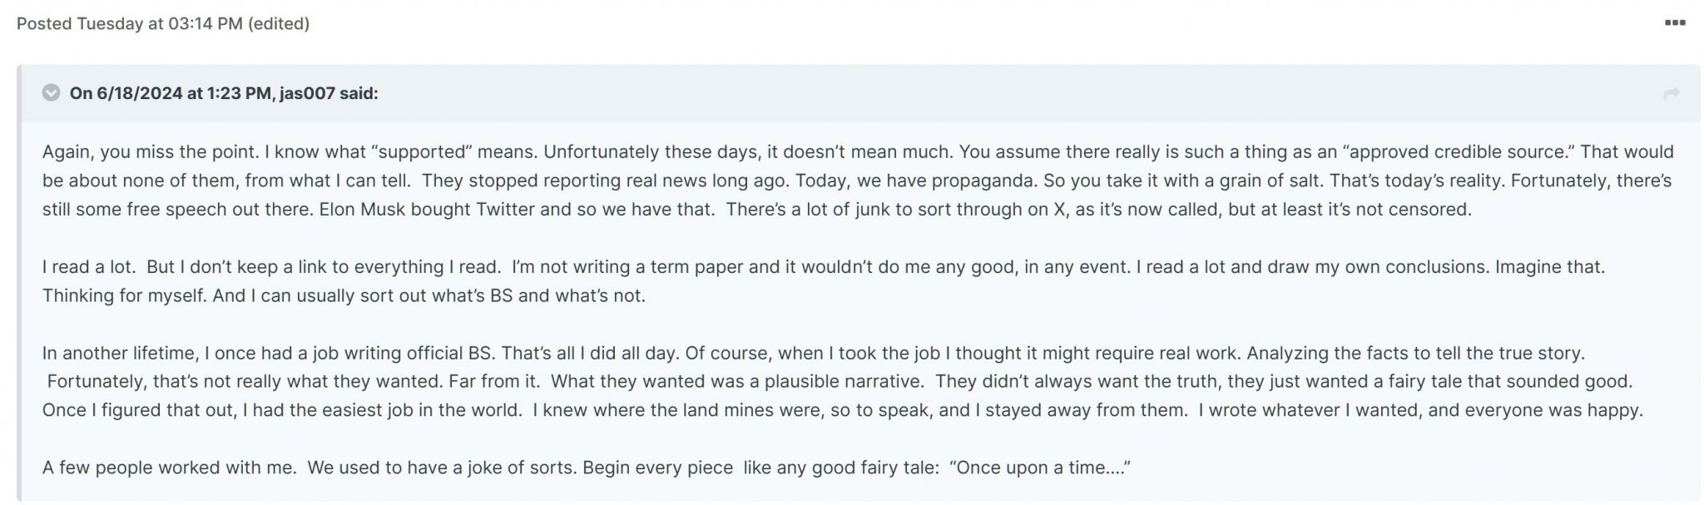
Task: Open the 'Posted Tuesday at 03:14 PM' timestamp
Action: (130, 23)
